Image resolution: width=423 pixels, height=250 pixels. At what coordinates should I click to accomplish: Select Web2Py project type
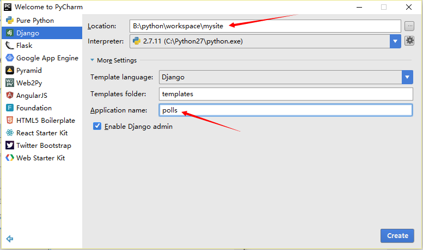tap(42, 83)
